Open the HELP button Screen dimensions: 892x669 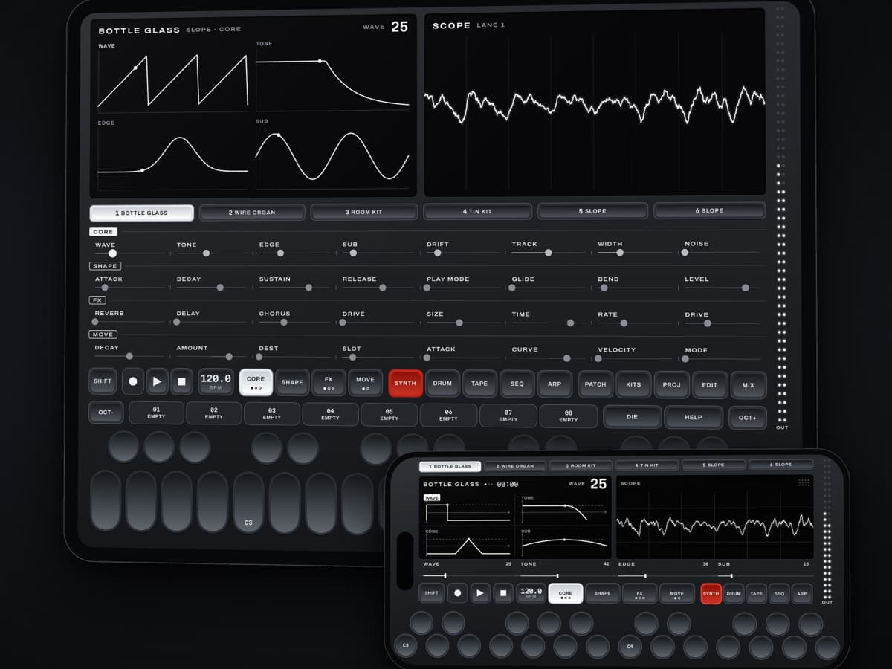pyautogui.click(x=694, y=417)
